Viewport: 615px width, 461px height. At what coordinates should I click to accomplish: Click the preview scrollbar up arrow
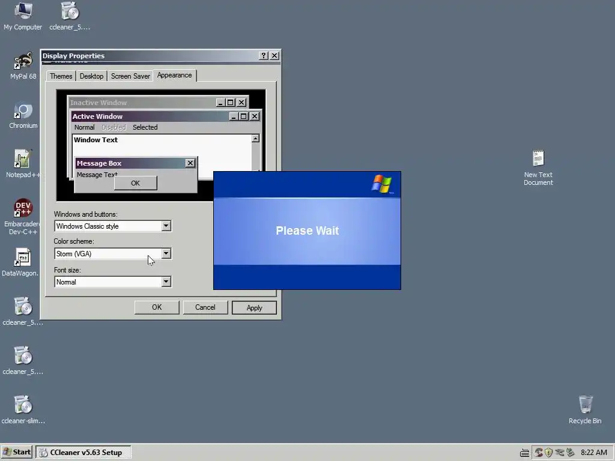pyautogui.click(x=255, y=139)
